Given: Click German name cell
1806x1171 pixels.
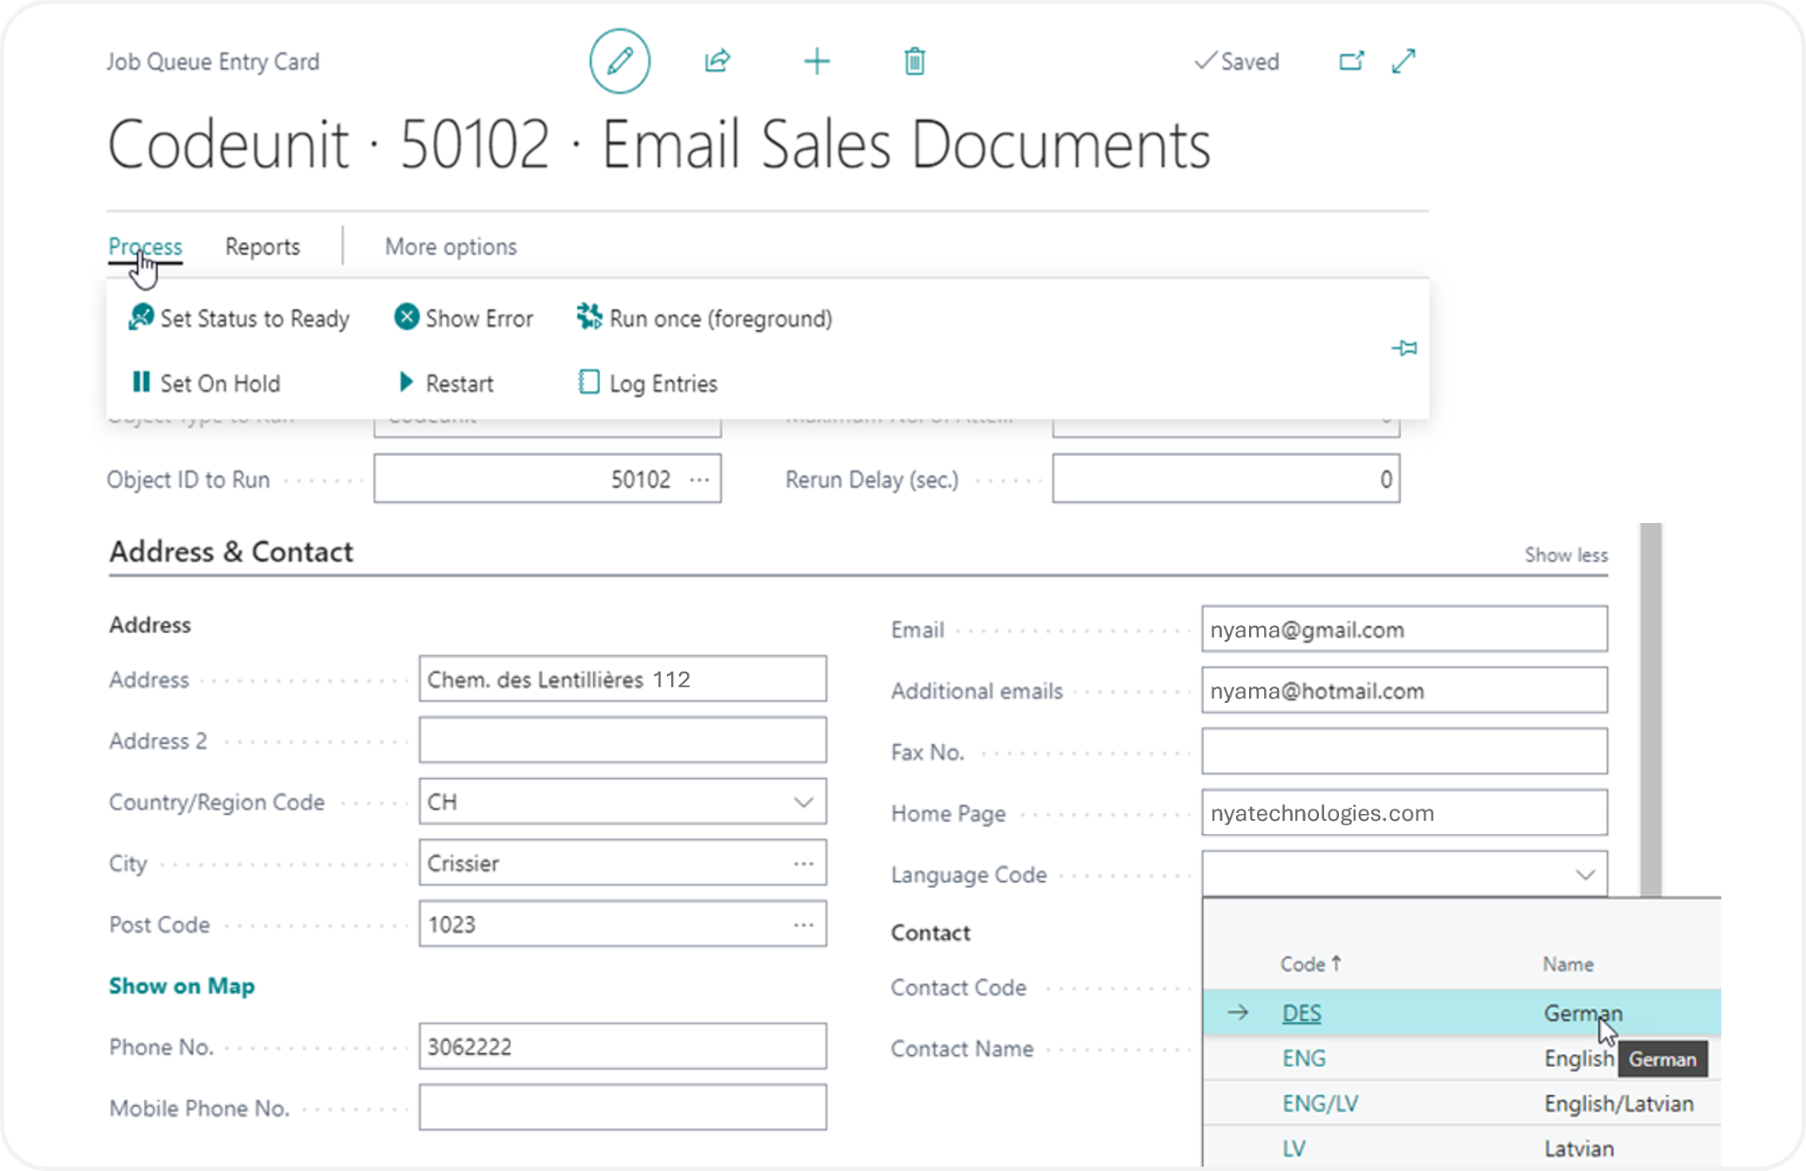Looking at the screenshot, I should [x=1583, y=1013].
